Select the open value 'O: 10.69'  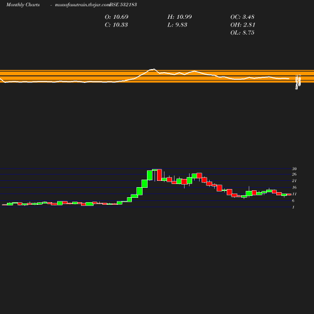click(x=117, y=17)
